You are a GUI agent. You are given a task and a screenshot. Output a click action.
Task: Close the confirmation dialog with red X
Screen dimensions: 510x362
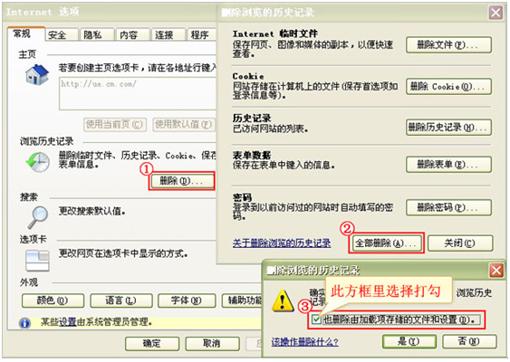tap(496, 271)
